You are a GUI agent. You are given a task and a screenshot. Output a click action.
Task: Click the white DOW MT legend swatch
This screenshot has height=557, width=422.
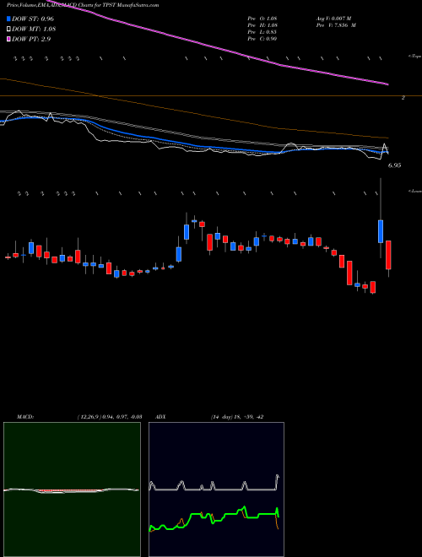coord(9,29)
